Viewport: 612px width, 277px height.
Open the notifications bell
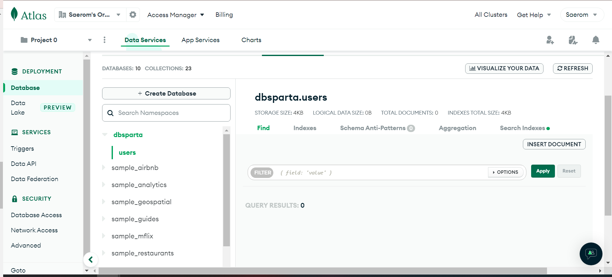596,40
